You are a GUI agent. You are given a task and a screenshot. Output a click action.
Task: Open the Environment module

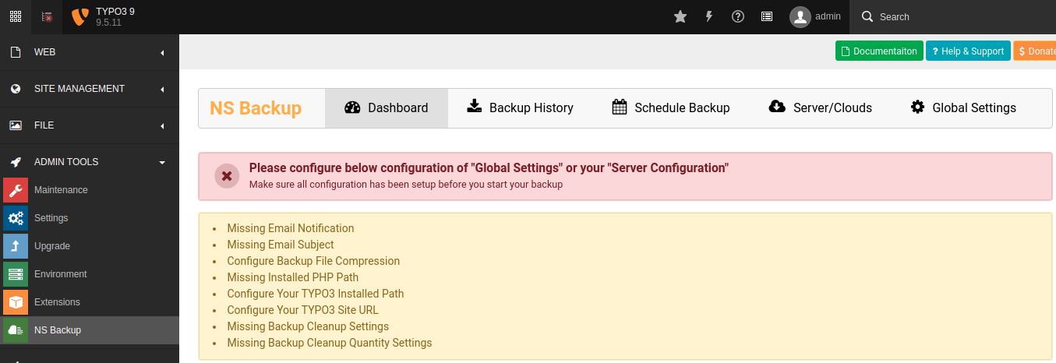[x=90, y=274]
